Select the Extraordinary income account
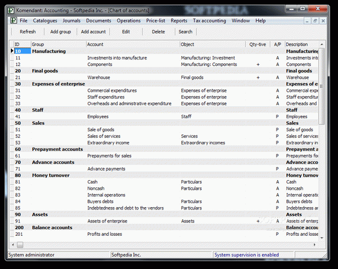The width and height of the screenshot is (338, 269). [x=108, y=143]
